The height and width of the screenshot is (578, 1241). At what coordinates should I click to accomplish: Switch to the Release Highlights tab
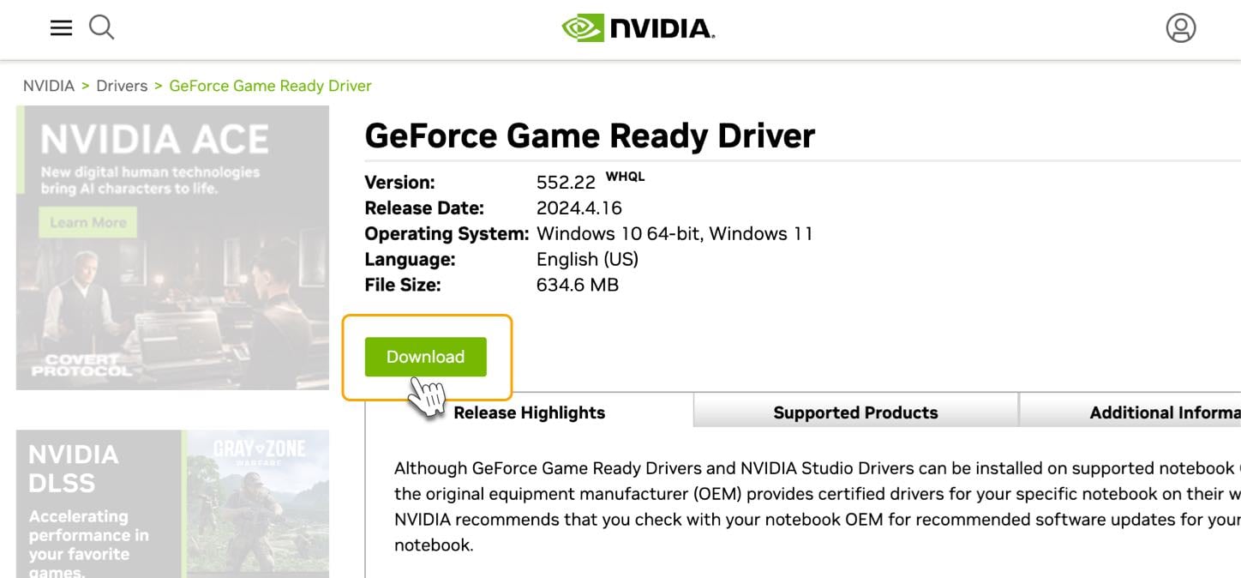(529, 412)
